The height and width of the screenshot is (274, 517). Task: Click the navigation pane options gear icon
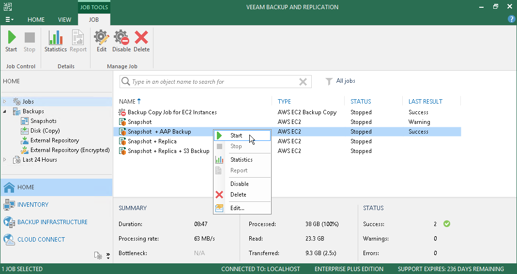pos(98,256)
